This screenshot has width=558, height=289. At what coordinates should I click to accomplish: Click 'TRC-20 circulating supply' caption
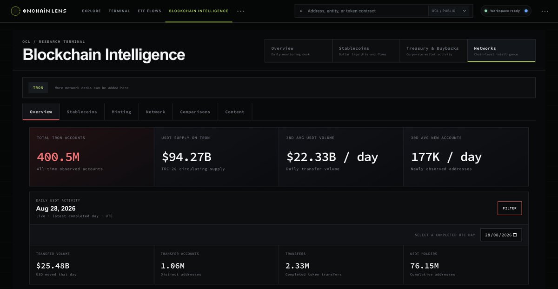point(193,169)
